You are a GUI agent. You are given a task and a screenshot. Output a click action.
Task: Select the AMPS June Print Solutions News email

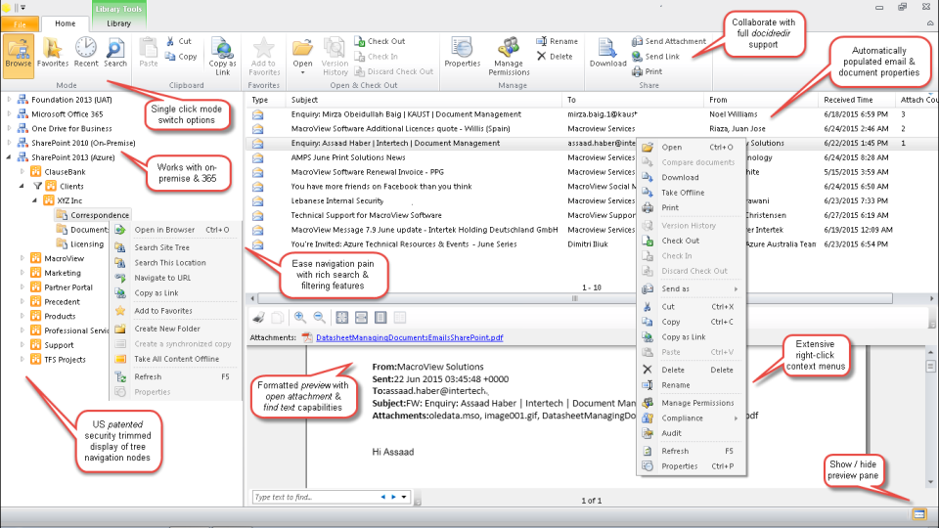[348, 157]
